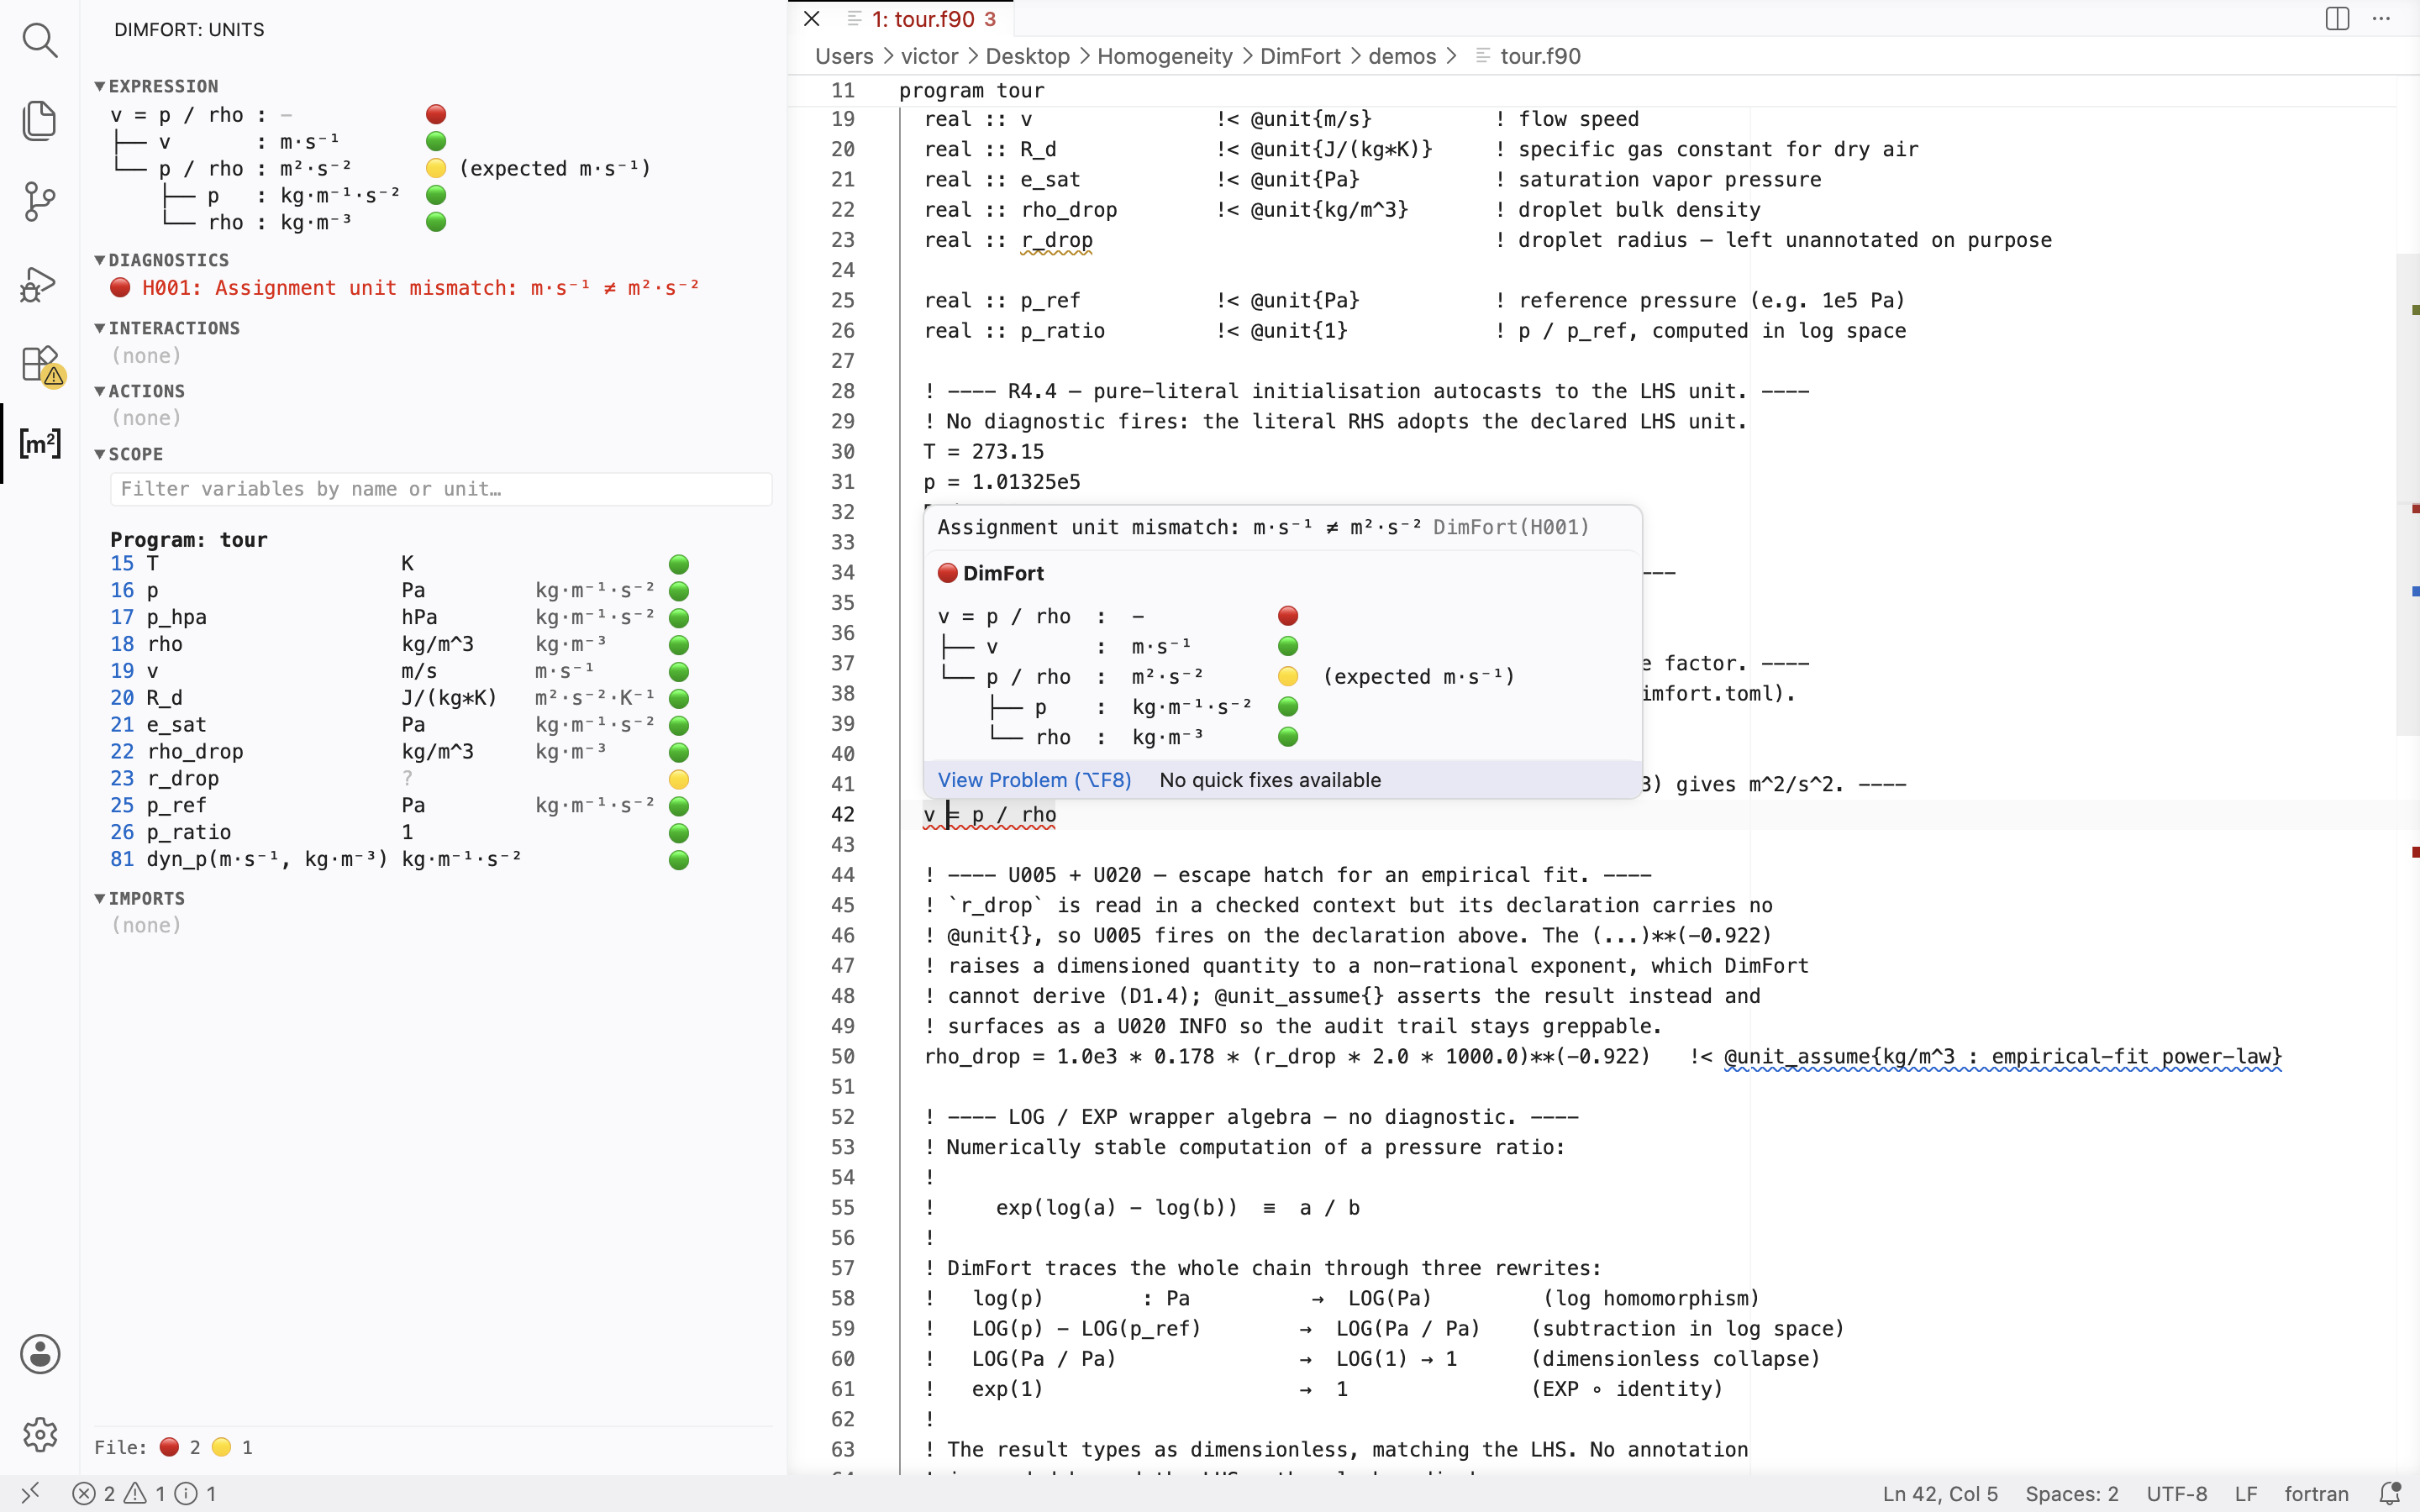Click the Homogeneity breadcrumb segment

[1164, 56]
